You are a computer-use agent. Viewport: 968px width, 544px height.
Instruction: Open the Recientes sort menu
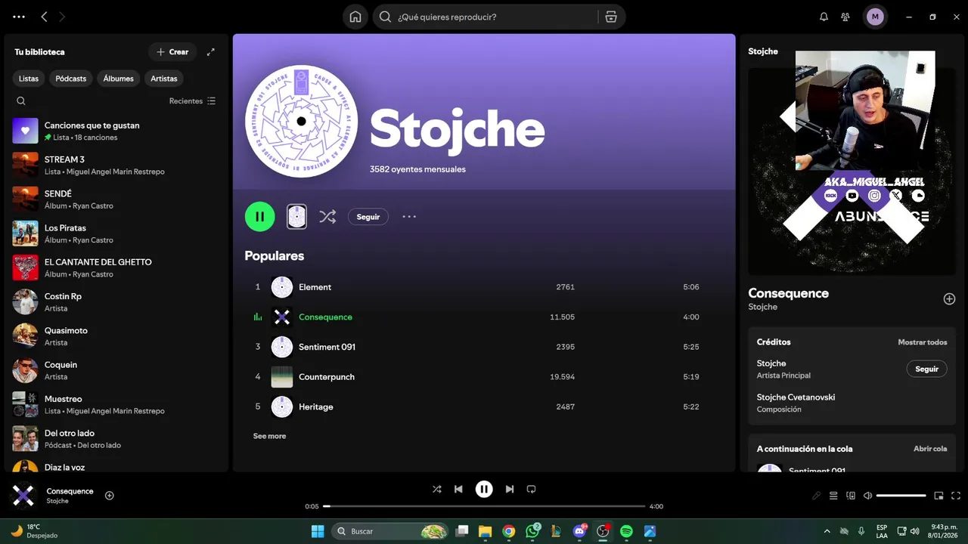[192, 101]
